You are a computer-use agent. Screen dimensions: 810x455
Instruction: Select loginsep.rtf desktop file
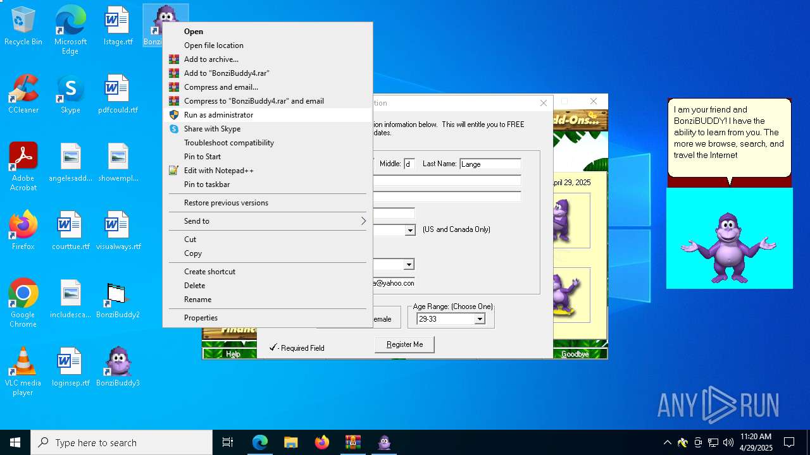70,368
